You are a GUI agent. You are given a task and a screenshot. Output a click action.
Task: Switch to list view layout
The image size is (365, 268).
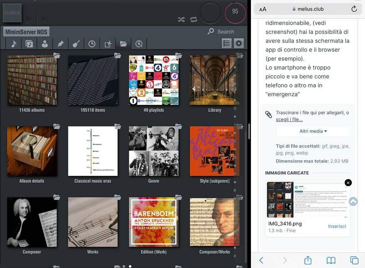click(x=226, y=43)
